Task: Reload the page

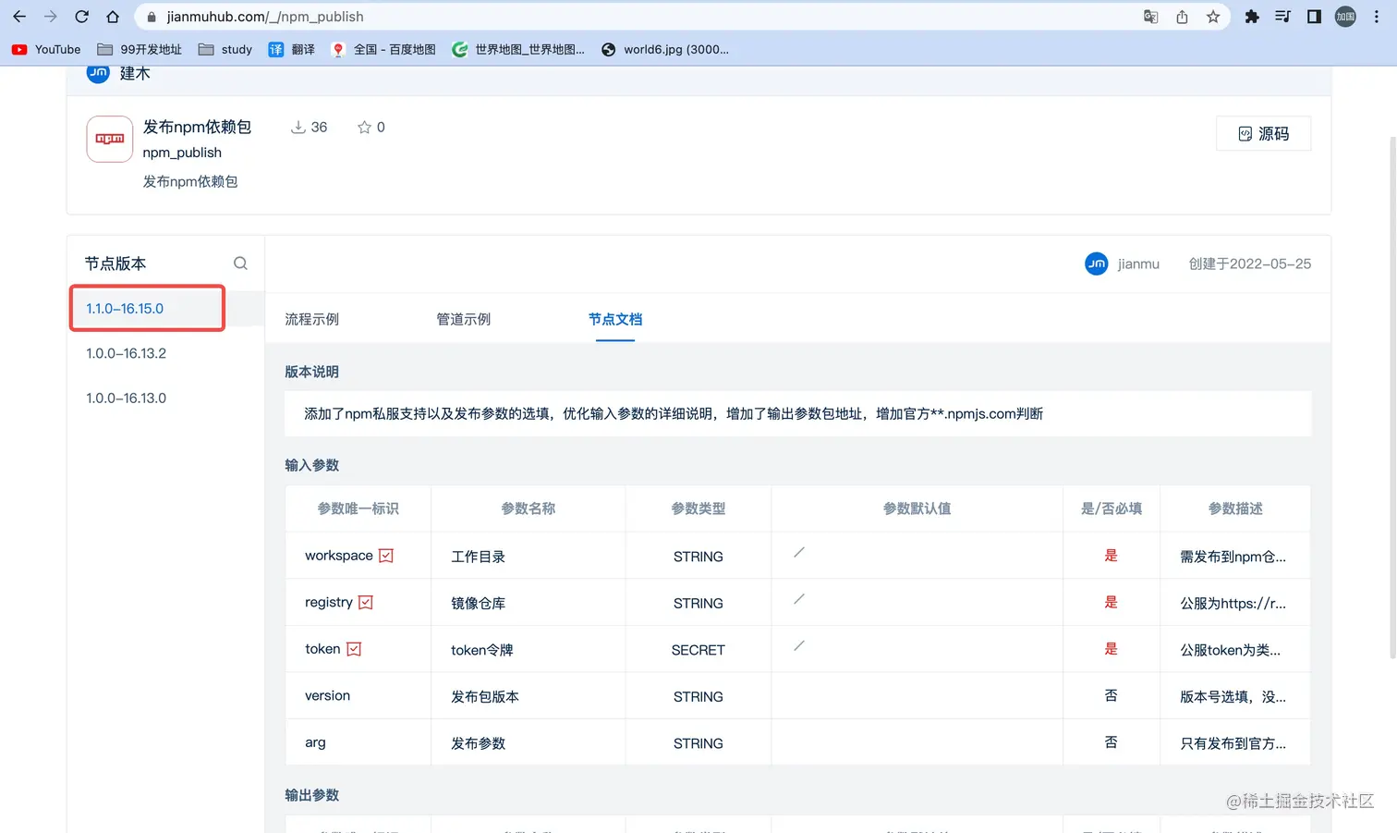Action: tap(81, 17)
